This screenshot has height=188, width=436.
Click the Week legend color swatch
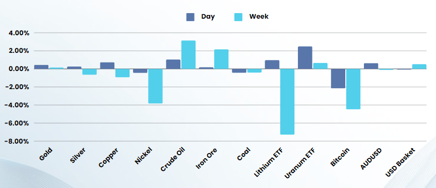click(x=238, y=17)
